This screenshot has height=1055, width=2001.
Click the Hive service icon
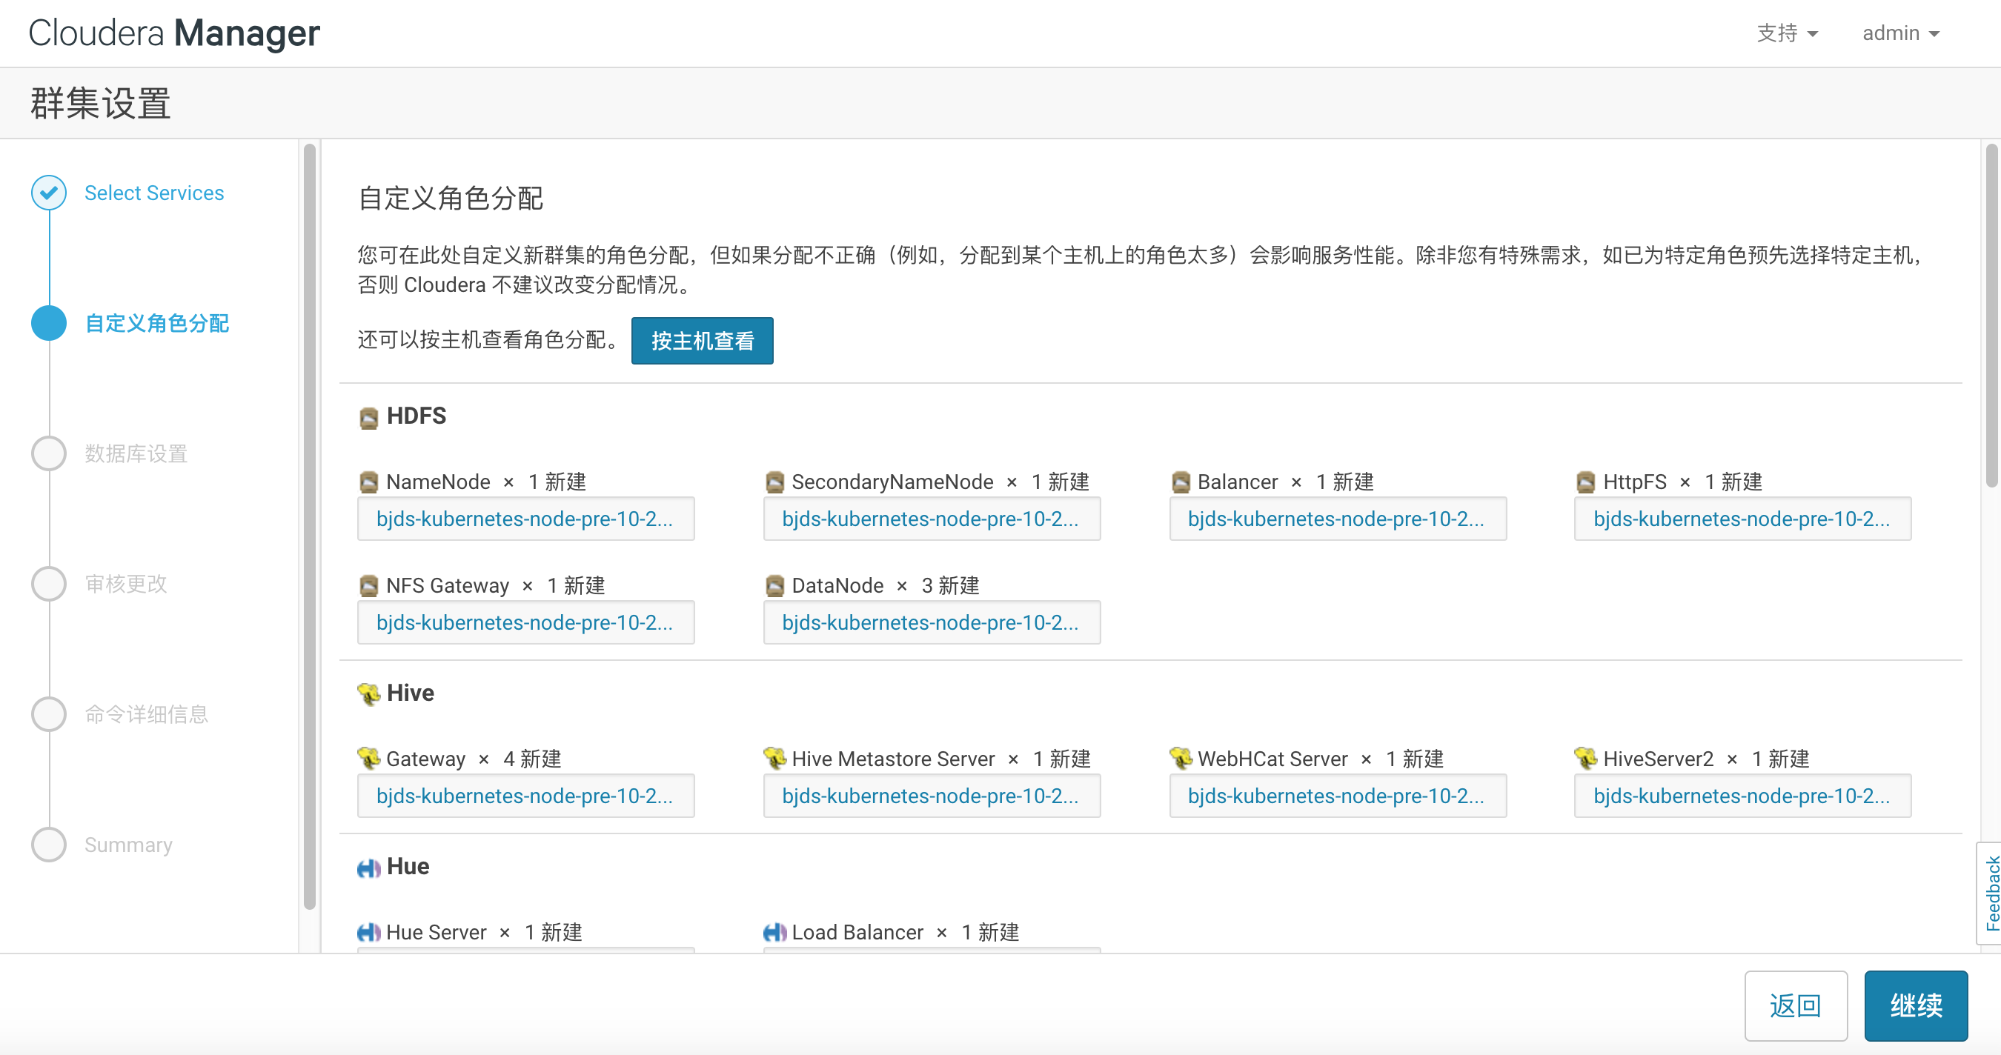[369, 692]
